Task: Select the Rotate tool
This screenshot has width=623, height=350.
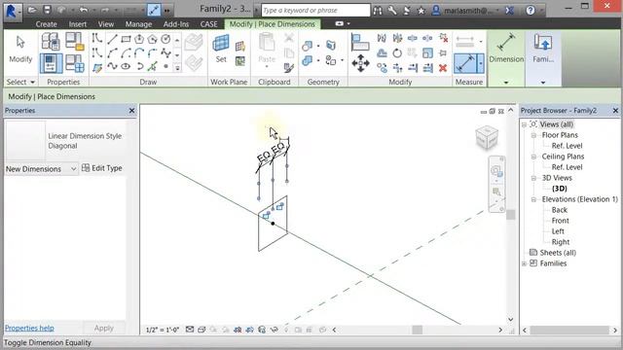Action: tap(397, 52)
